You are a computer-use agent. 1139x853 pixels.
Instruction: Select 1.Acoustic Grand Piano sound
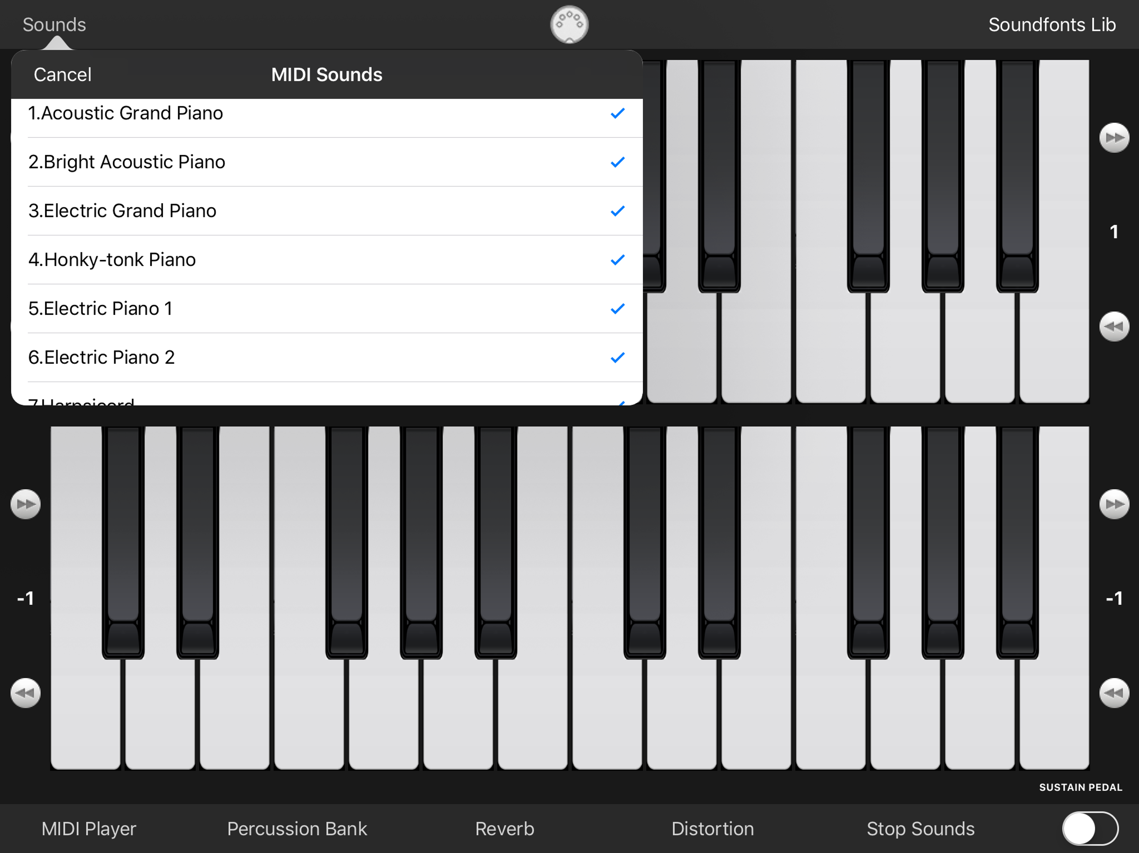pyautogui.click(x=326, y=113)
